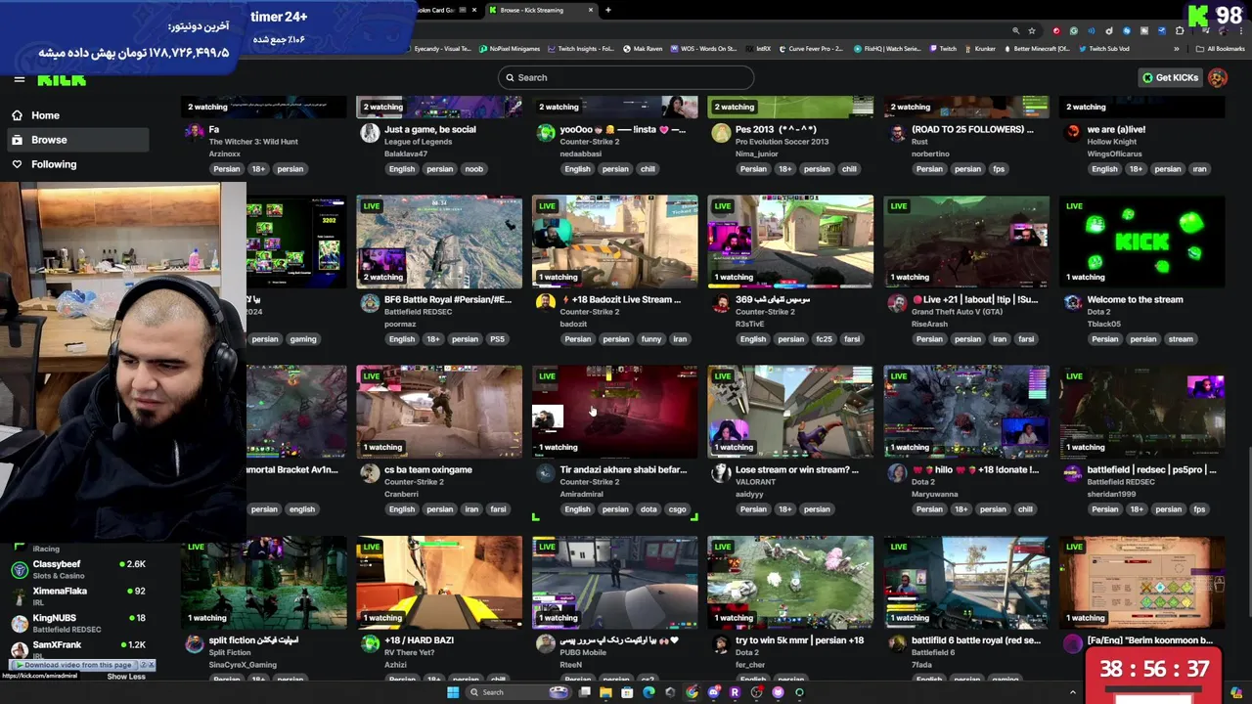
Task: Open Discord from the taskbar
Action: tap(713, 692)
